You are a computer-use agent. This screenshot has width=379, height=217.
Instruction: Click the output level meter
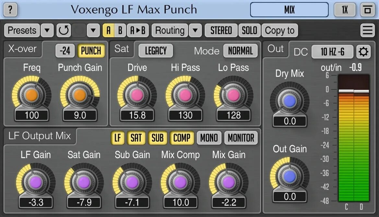pos(354,138)
